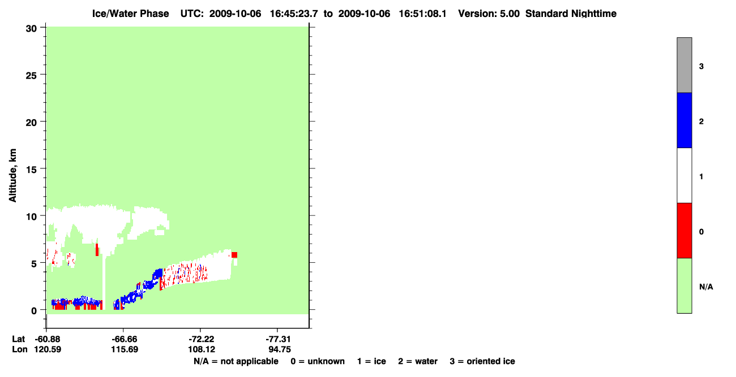The width and height of the screenshot is (736, 377).
Task: Click the legend text '1 = ice'
Action: click(371, 361)
